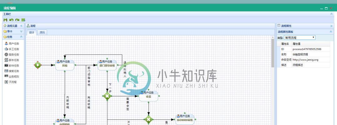Click the 下一步 connector label
Viewport: 337px width, 125px height.
110,88
